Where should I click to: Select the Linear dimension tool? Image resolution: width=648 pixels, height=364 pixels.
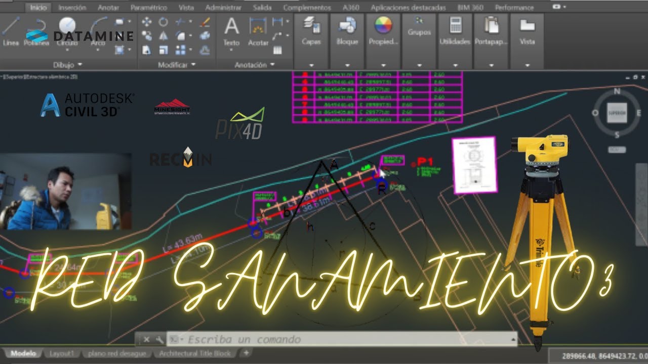tap(277, 22)
